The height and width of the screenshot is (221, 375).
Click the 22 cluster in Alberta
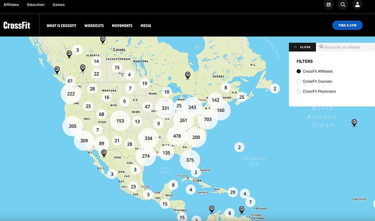tap(96, 74)
